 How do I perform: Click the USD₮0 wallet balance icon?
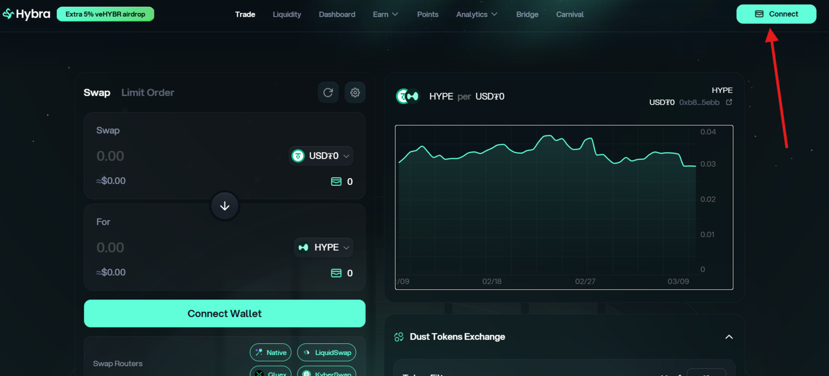click(x=336, y=182)
